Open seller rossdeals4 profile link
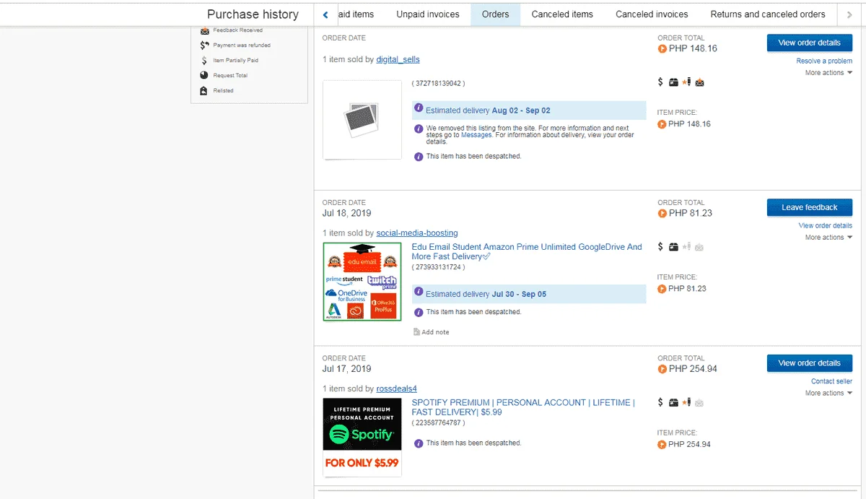866x499 pixels. pos(396,389)
